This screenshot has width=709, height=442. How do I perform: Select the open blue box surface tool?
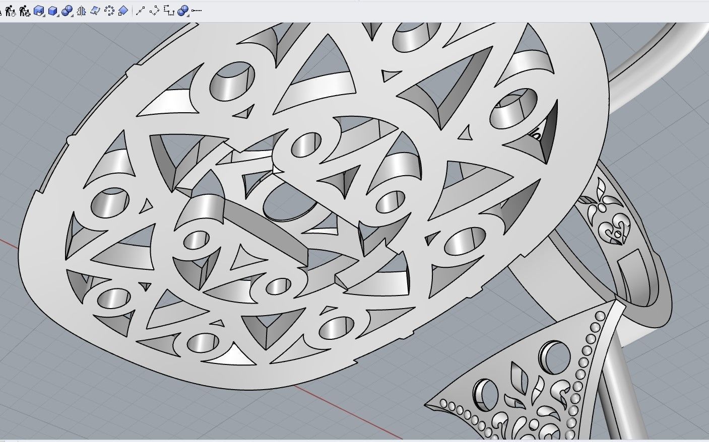(x=39, y=10)
